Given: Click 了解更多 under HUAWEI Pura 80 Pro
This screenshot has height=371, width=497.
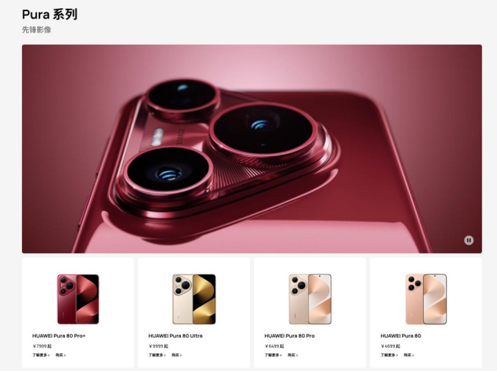Looking at the screenshot, I should point(273,355).
